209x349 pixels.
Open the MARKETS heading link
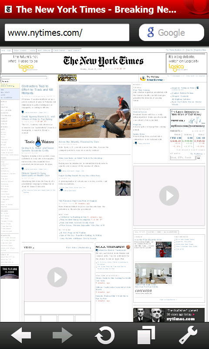click(x=176, y=131)
